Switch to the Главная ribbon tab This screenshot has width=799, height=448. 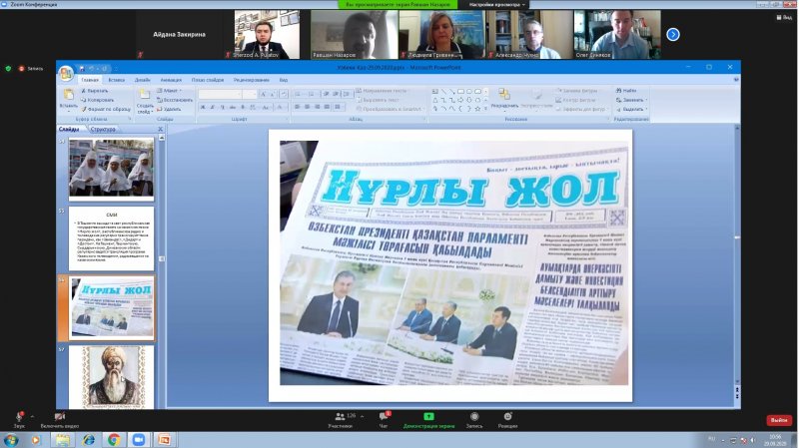90,80
